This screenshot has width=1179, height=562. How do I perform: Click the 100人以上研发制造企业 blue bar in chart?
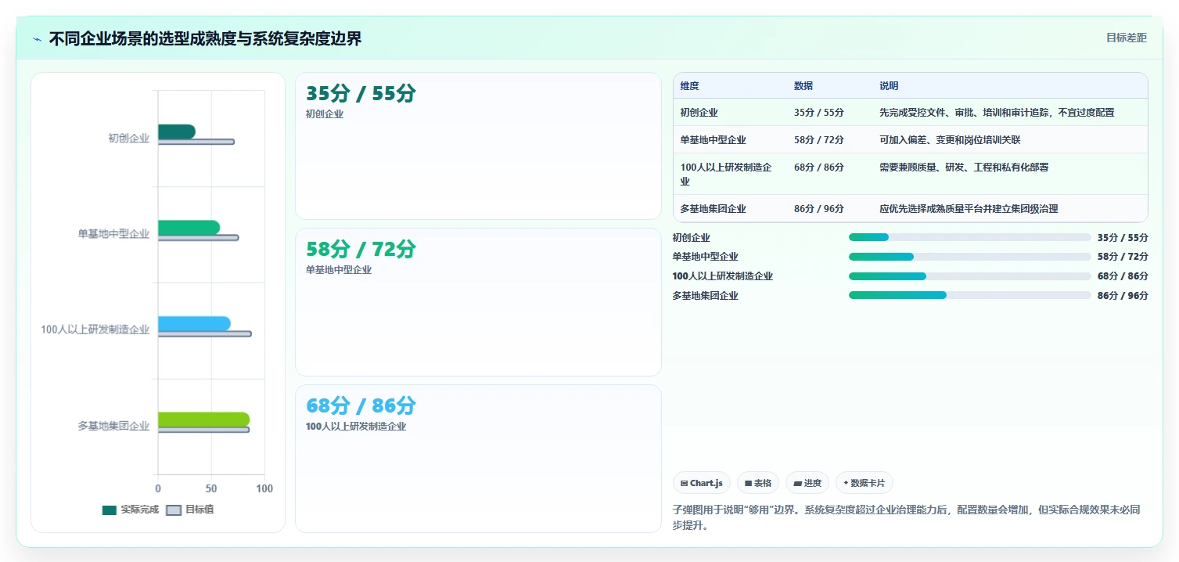pos(194,324)
